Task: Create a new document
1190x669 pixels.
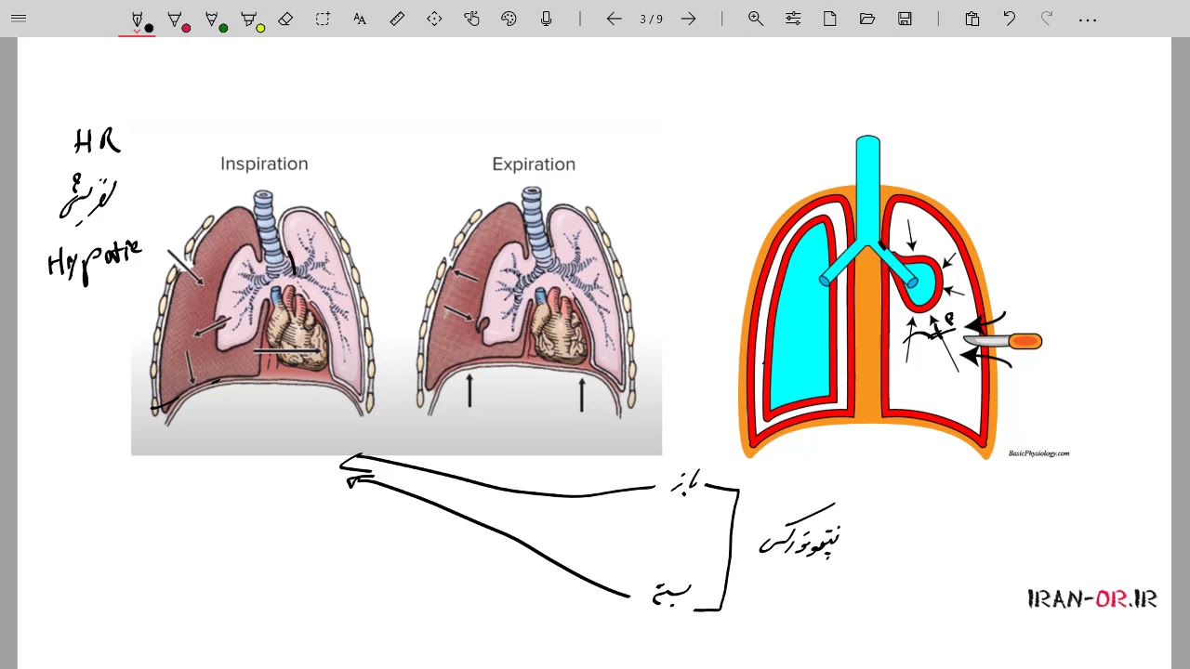Action: 830,19
